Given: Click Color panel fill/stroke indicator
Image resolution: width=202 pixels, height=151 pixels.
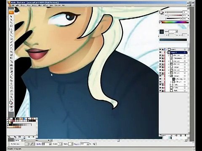Looking at the screenshot, I should pos(162,13).
